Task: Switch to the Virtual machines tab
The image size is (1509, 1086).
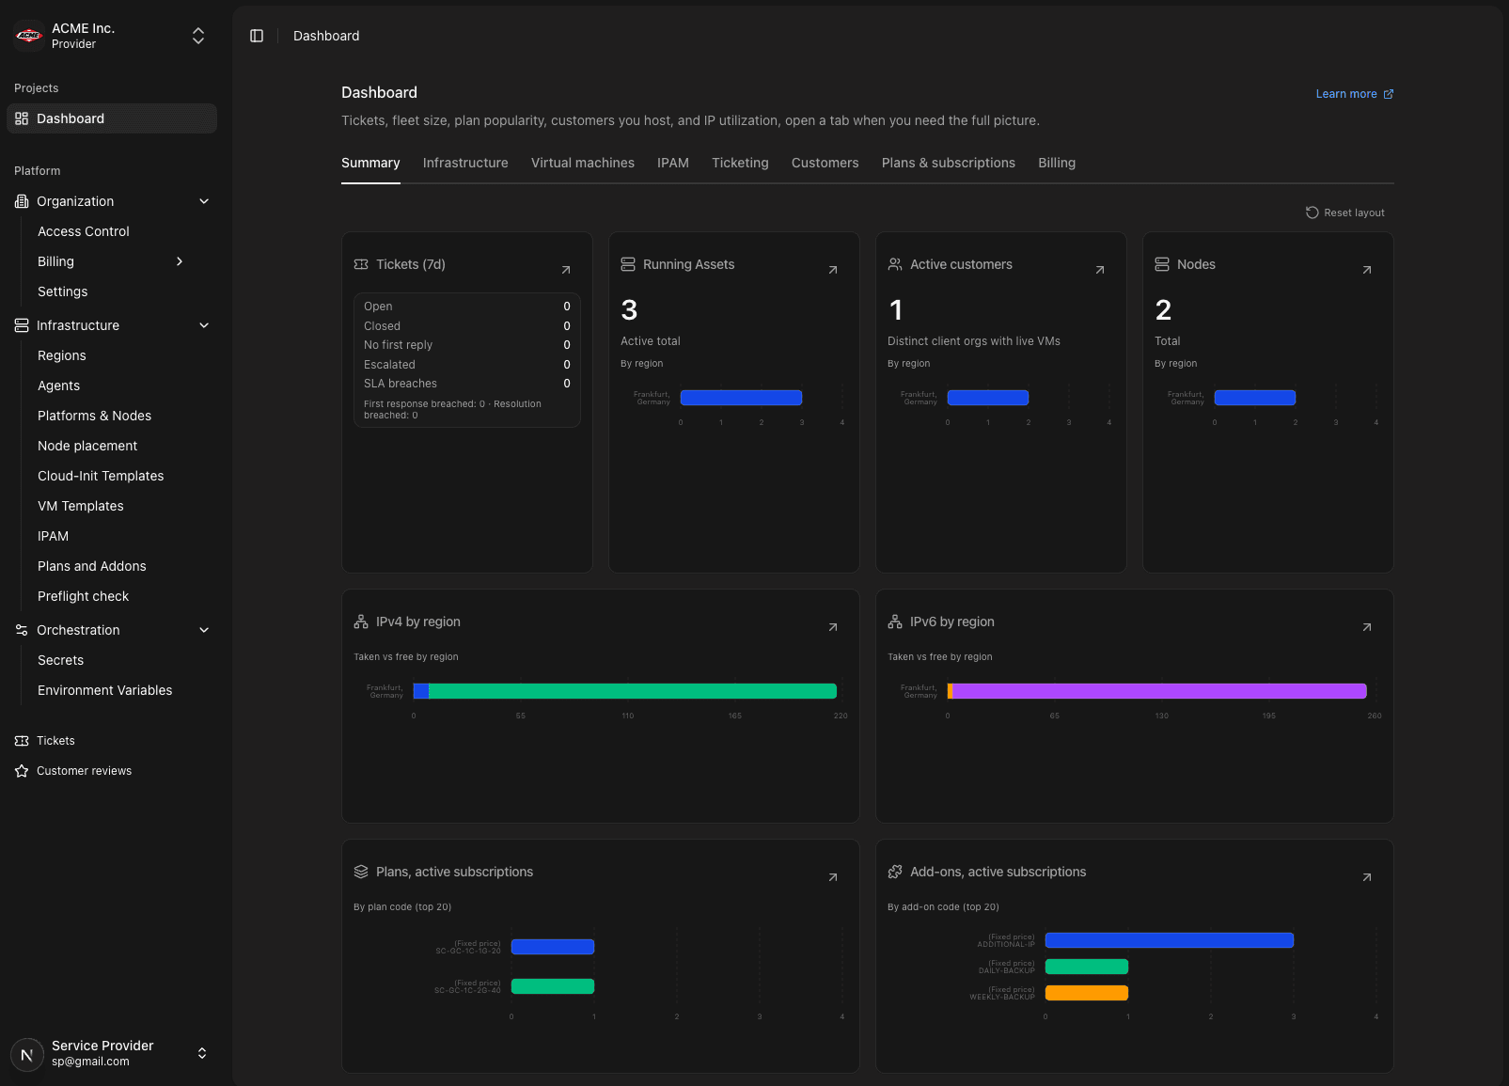Action: (583, 163)
